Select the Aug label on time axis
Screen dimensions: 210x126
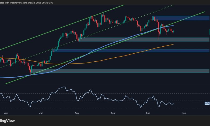coord(77,113)
